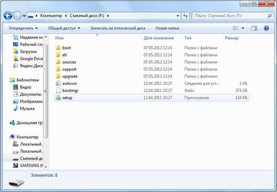Image resolution: width=277 pixels, height=192 pixels.
Task: Select the efi folder icon
Action: (58, 55)
